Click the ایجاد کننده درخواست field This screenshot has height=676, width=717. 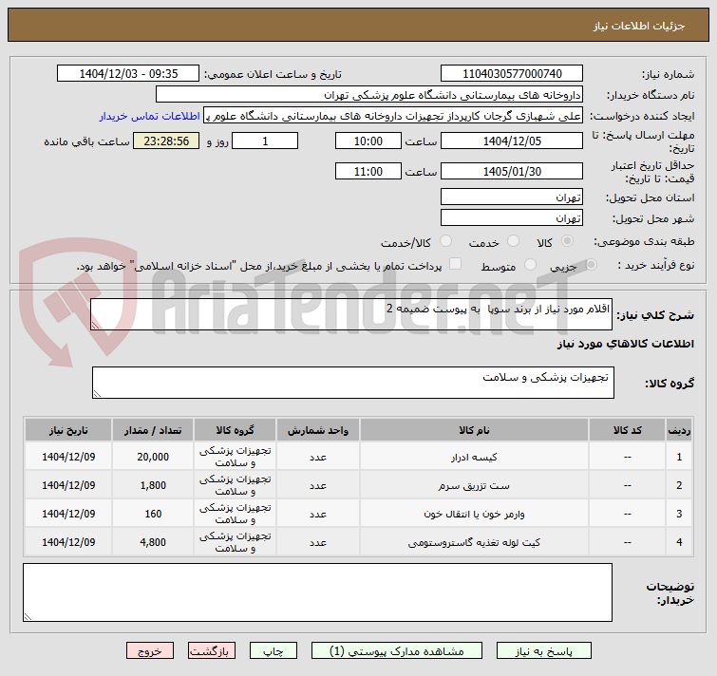click(393, 116)
